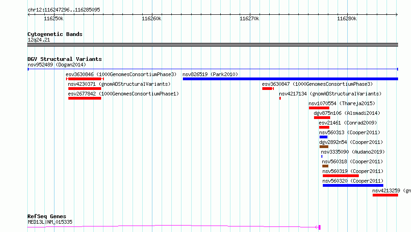Click the MED13L|NM_015335 gene label
This screenshot has height=232, width=411.
coord(50,222)
